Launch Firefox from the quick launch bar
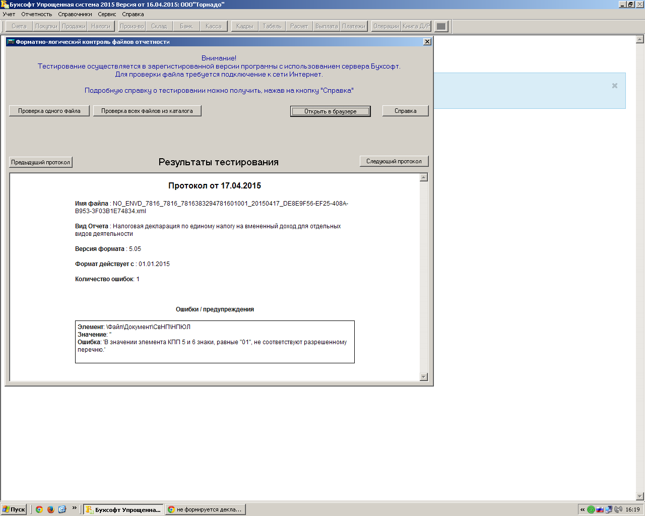 click(50, 509)
